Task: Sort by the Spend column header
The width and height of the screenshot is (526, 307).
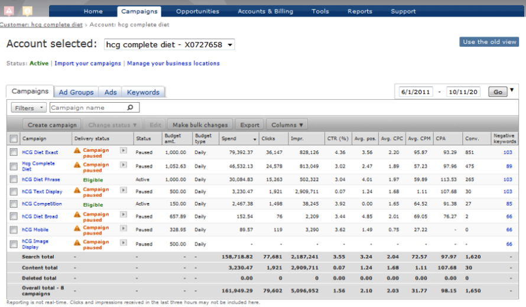Action: click(x=239, y=138)
